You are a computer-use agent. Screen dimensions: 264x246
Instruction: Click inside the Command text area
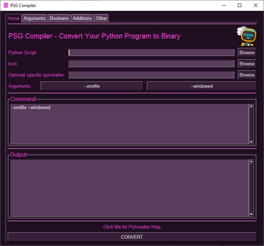click(129, 124)
